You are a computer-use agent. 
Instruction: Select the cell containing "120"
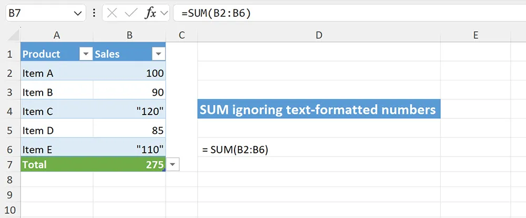pos(129,111)
